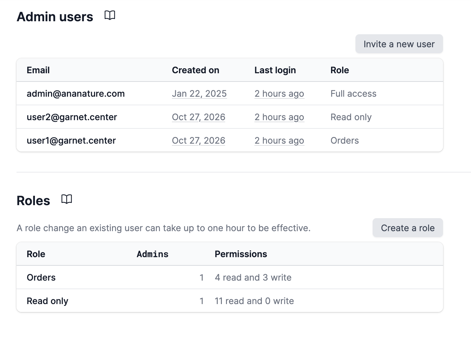Click created date for user1@garnet.center
471x338 pixels.
point(199,140)
